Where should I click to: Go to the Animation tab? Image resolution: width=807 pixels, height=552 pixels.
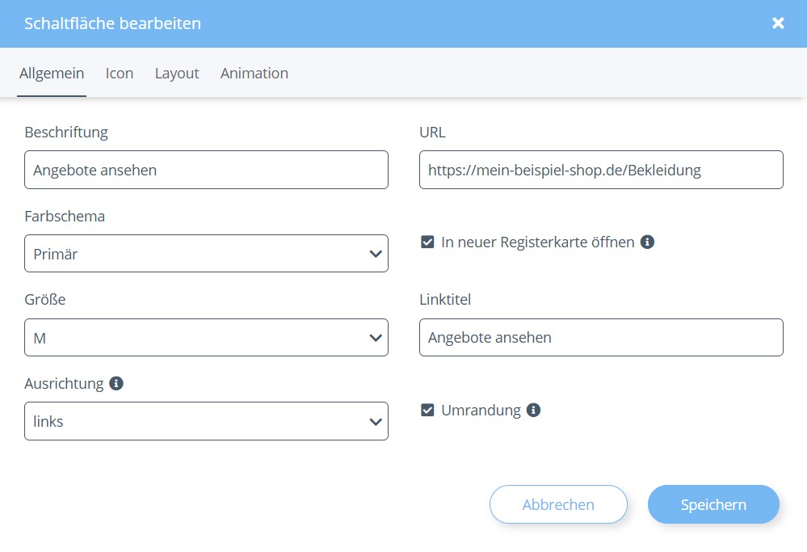pyautogui.click(x=254, y=73)
